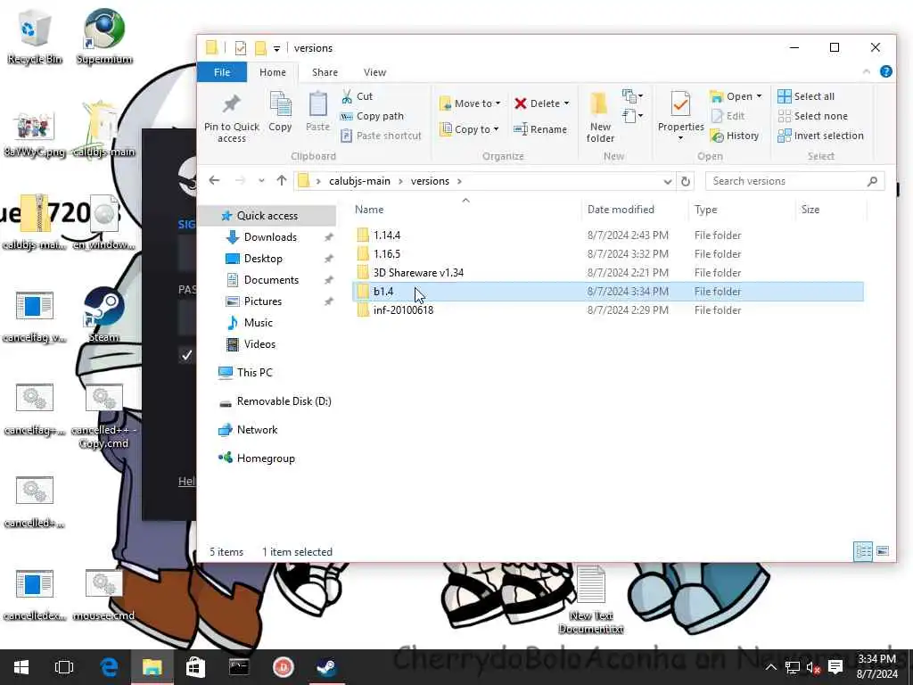Rename the selected folder
This screenshot has height=685, width=913.
(x=540, y=129)
